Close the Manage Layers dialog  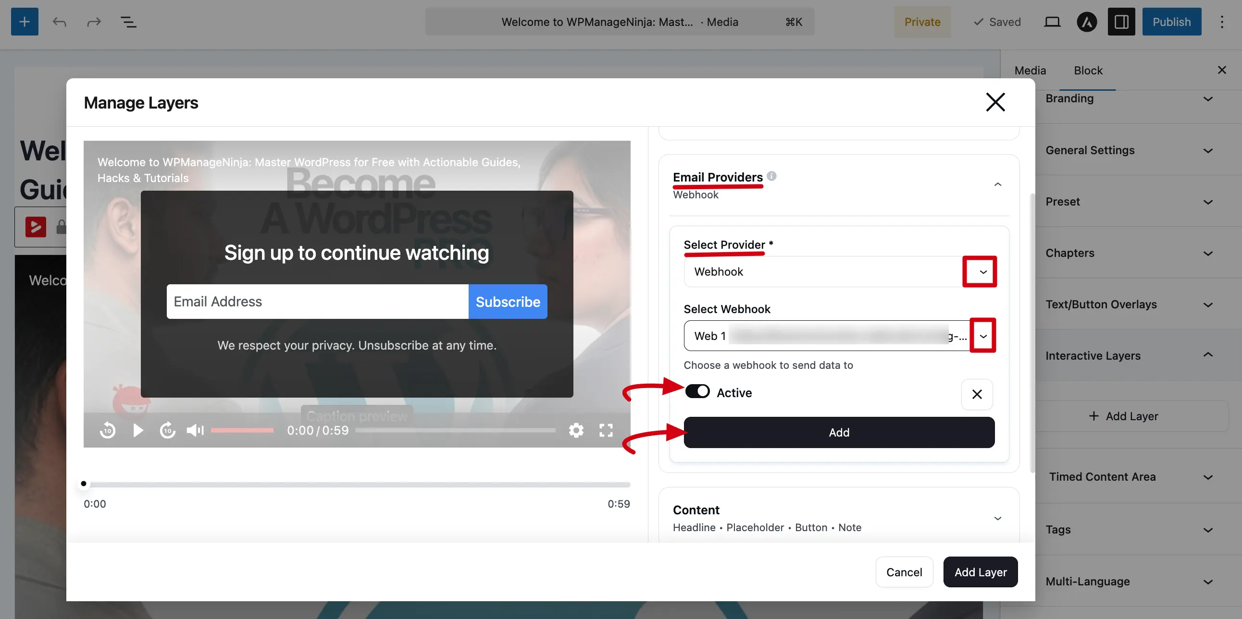[995, 102]
